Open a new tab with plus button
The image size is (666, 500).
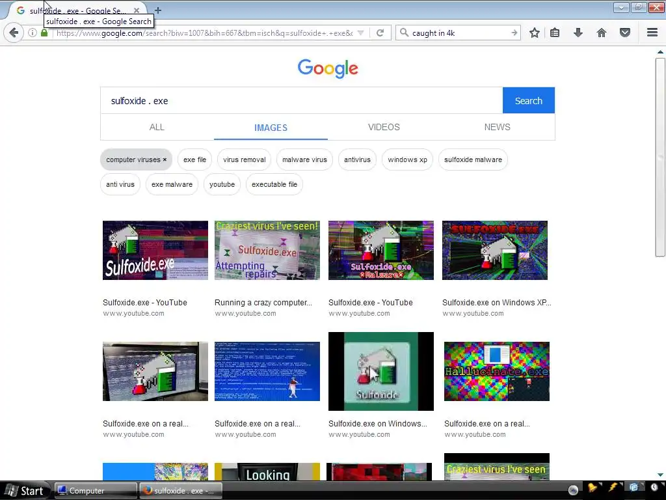[157, 10]
